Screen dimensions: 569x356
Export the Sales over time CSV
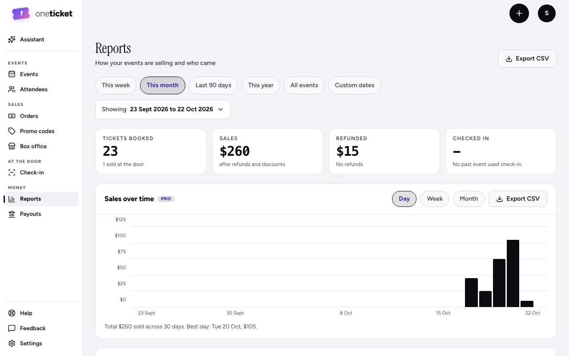[518, 199]
